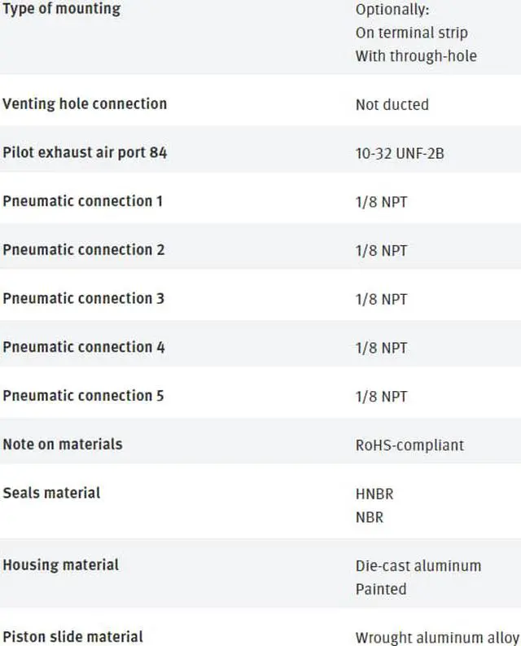Click 'Pneumatic connection 5' label
Image resolution: width=521 pixels, height=646 pixels.
pos(83,396)
